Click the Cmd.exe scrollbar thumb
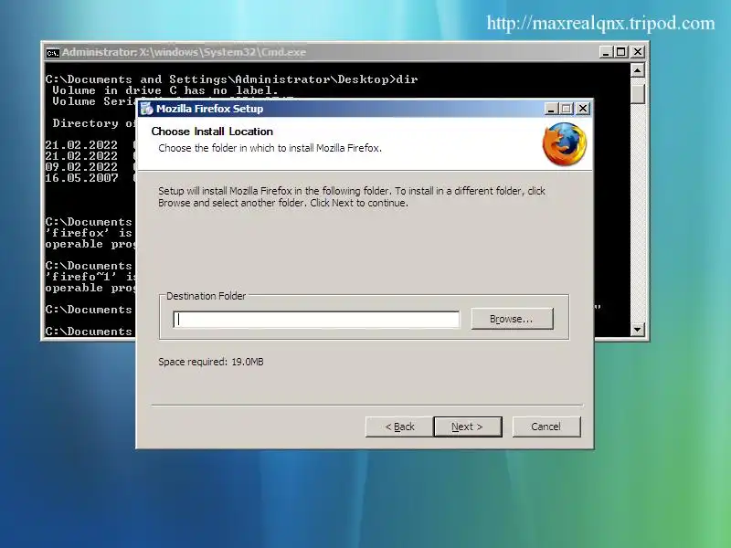The width and height of the screenshot is (731, 548). [x=637, y=93]
